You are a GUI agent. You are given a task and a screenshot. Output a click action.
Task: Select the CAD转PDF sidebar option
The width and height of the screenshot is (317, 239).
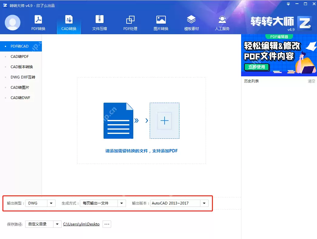click(x=19, y=56)
